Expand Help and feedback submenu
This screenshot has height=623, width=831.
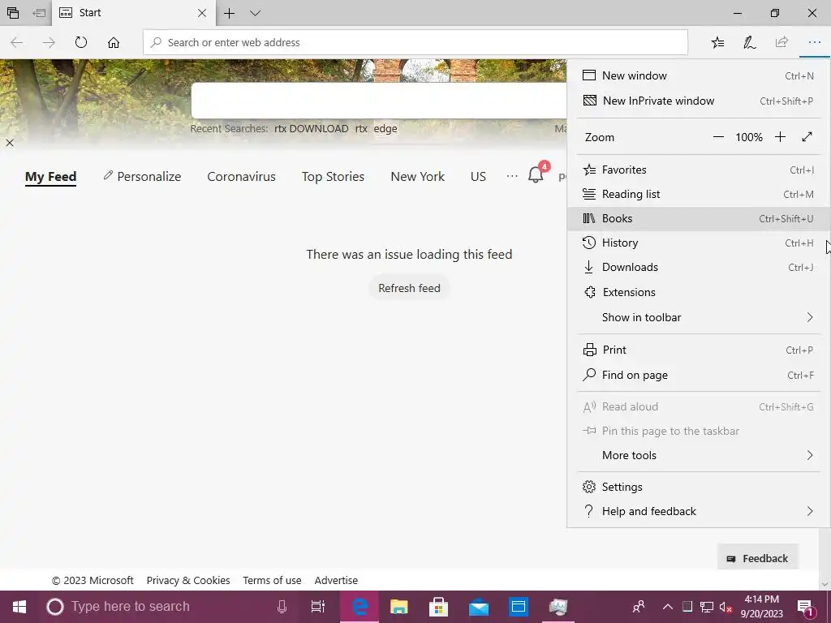point(699,511)
